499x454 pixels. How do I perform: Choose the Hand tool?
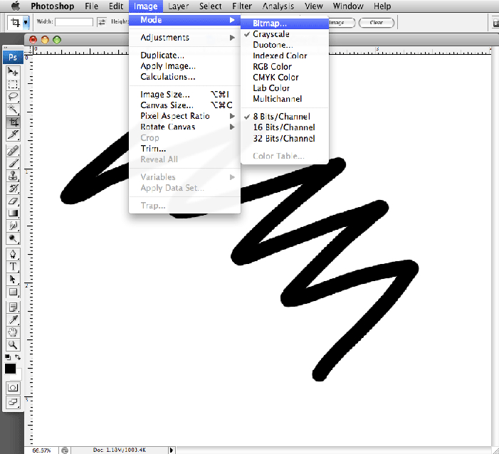click(x=13, y=332)
